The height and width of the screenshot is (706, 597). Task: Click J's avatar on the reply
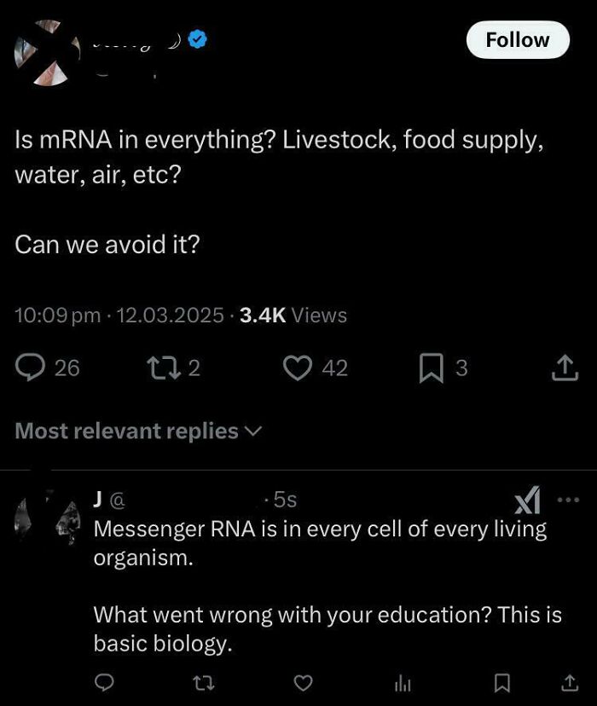[x=47, y=520]
